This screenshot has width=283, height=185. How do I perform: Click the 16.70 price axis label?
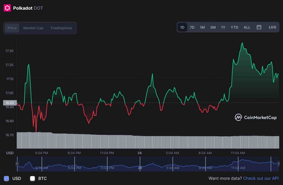(9, 135)
